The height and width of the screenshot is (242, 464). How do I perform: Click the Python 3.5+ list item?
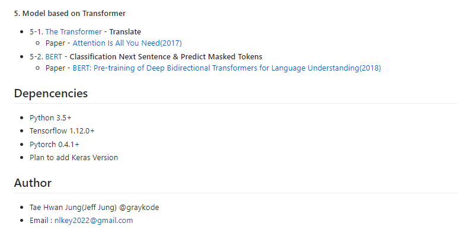tap(50, 118)
